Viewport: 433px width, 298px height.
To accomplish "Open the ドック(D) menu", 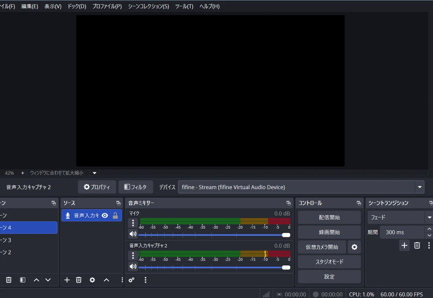I will pos(77,6).
